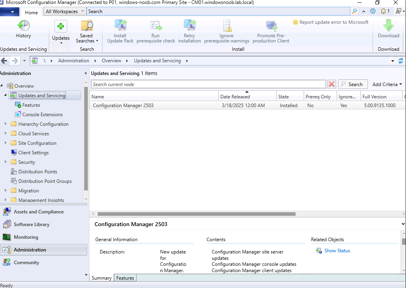Screen dimensions: 406x288
Task: Click the Download ribbon button
Action: click(389, 29)
